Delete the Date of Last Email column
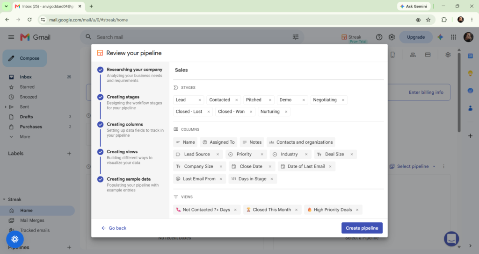Viewport: 479px width, 254px height. 330,167
